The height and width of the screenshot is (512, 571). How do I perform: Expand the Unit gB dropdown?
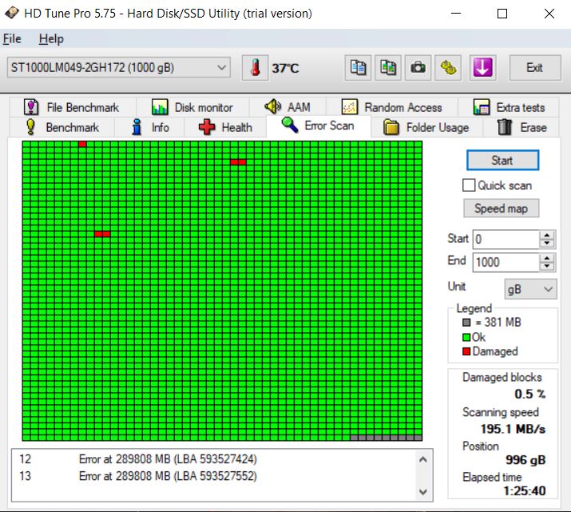[x=530, y=289]
